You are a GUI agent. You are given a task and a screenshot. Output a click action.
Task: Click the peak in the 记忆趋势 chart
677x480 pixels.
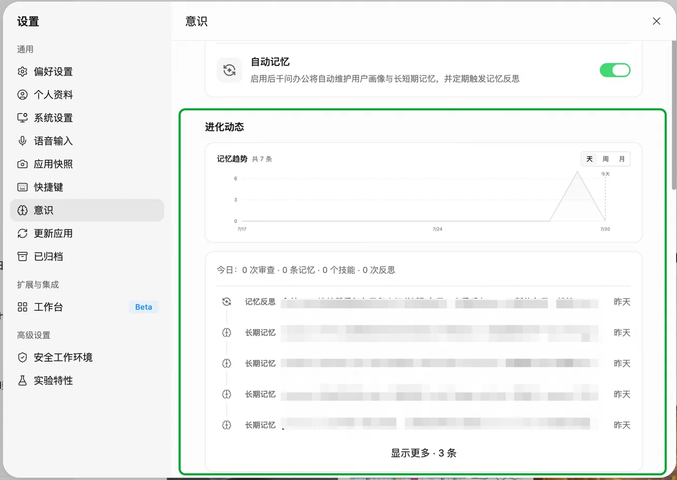coord(577,173)
